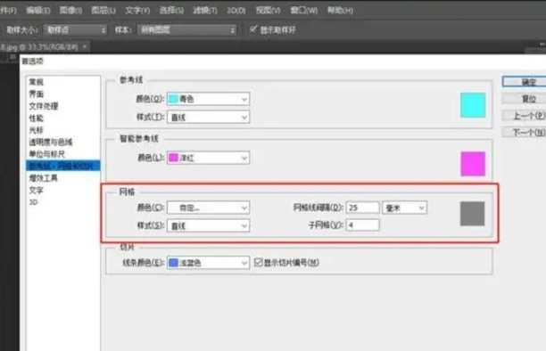Select 光标 in the preferences list

point(37,130)
